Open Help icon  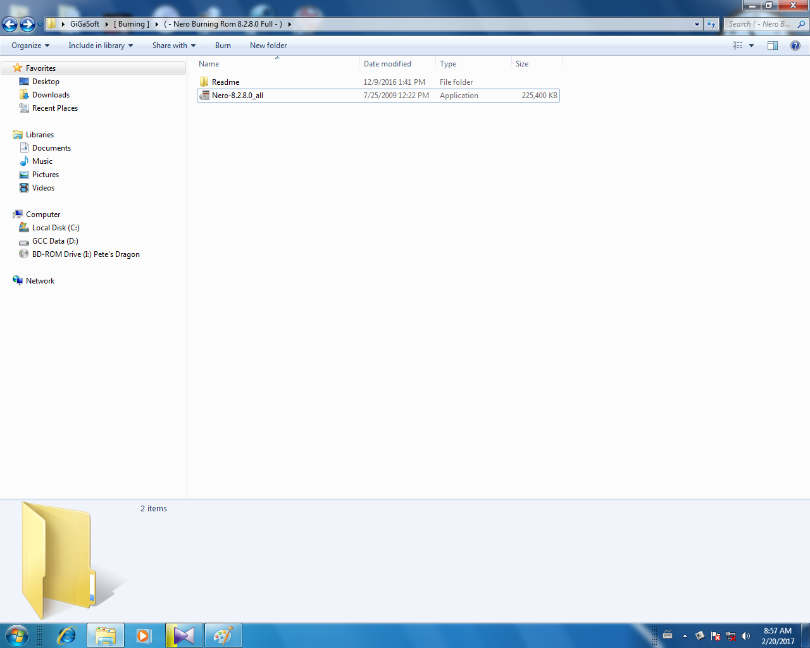click(795, 46)
